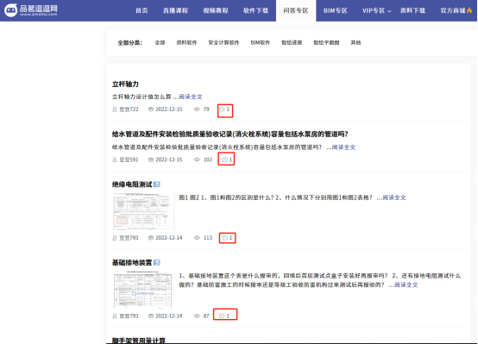Click image attachment icon beside 绝缘电阻测试 title
Screen dimensions: 478x344
point(157,185)
